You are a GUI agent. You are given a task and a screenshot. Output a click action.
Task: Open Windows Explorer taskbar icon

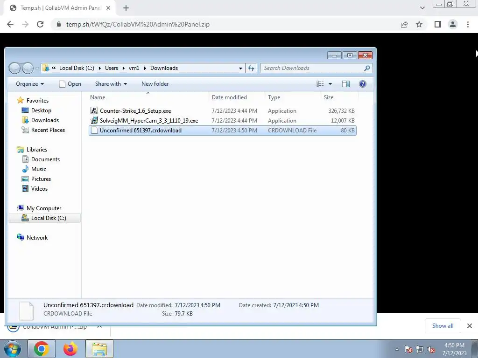coord(99,349)
